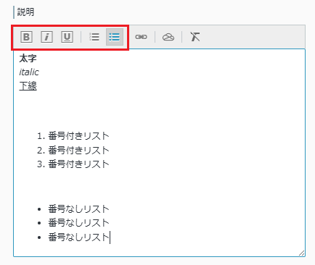The width and height of the screenshot is (315, 265).
Task: Clear formatting with the crossed-out T icon
Action: tap(195, 37)
